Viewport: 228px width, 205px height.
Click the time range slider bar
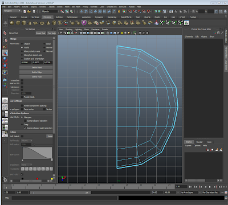[x=60, y=192]
